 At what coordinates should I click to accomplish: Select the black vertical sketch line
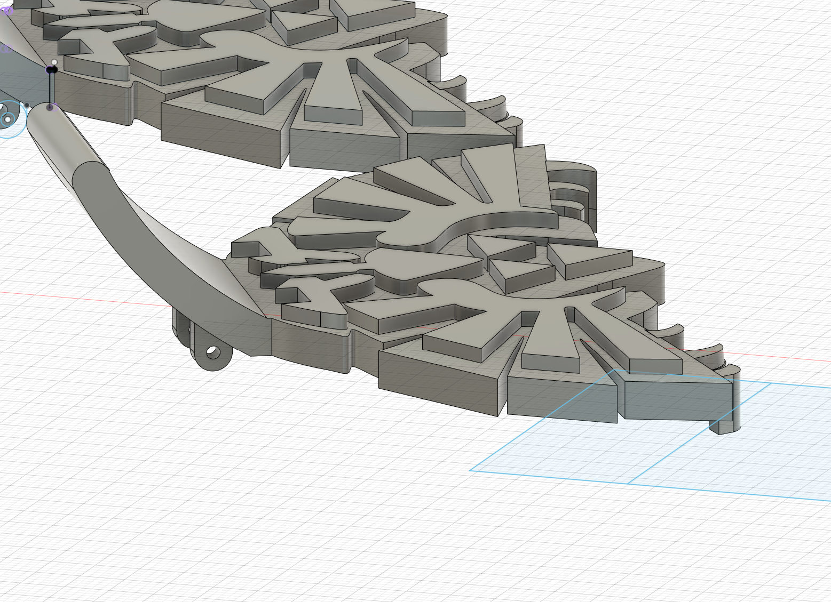pyautogui.click(x=51, y=88)
